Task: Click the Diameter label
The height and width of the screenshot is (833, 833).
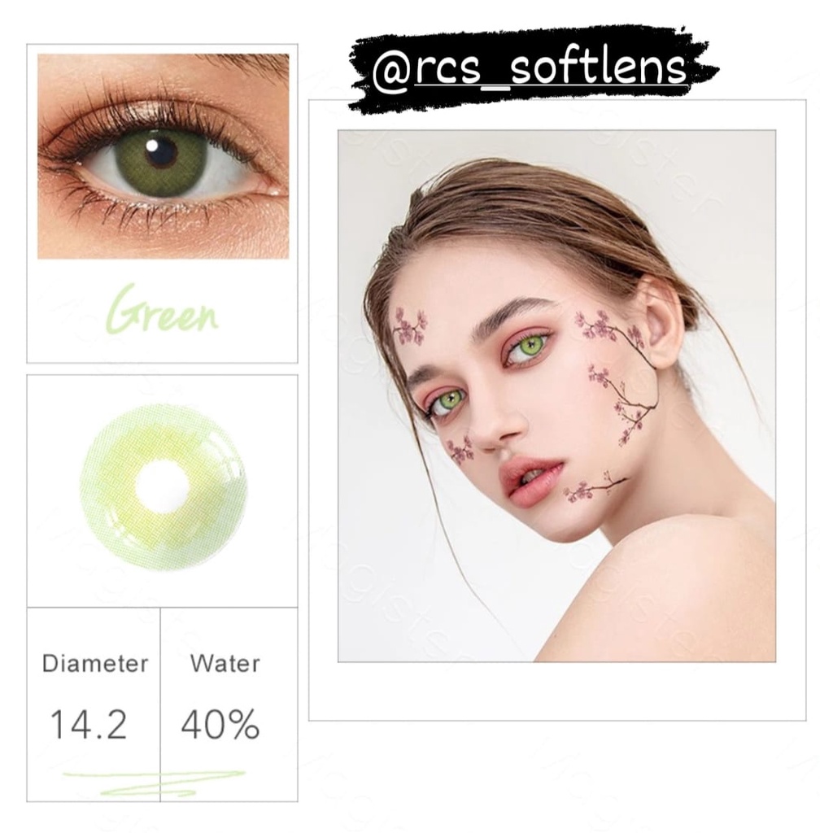Action: coord(94,664)
